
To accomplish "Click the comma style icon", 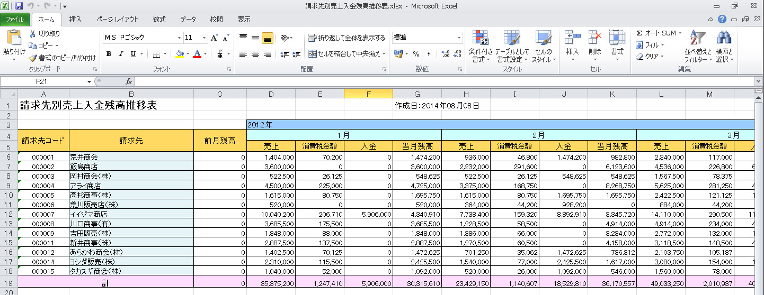I will pyautogui.click(x=428, y=54).
